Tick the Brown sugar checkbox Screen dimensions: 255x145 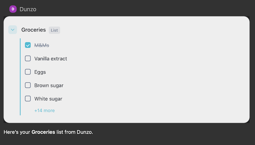click(x=28, y=85)
